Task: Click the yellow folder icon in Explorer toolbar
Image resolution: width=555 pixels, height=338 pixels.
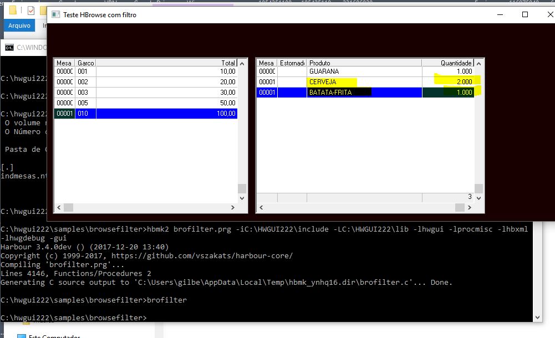Action: coord(13,11)
